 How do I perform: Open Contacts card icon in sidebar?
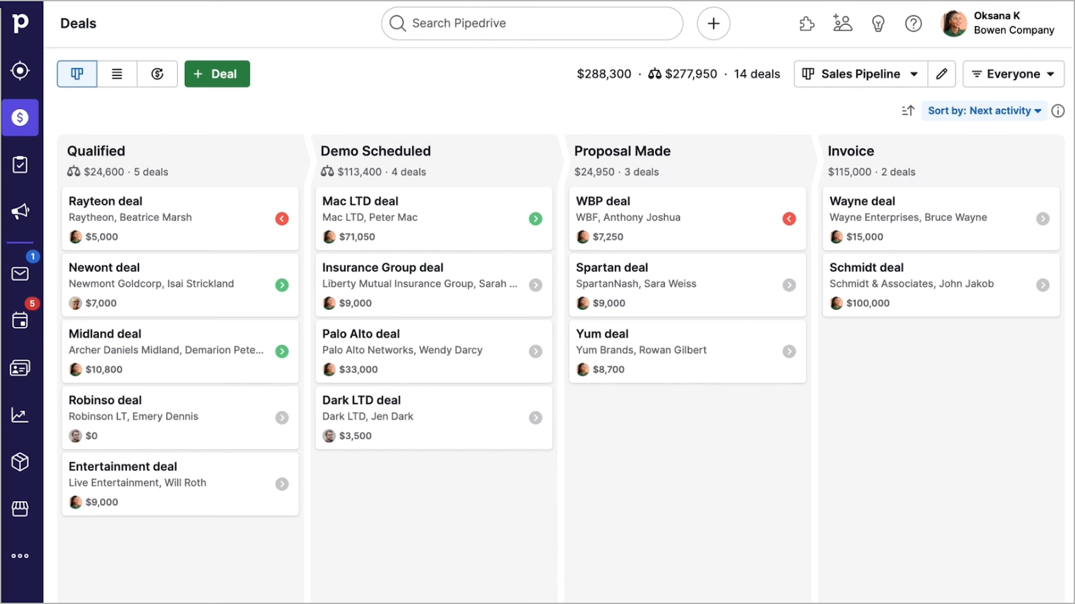[20, 368]
